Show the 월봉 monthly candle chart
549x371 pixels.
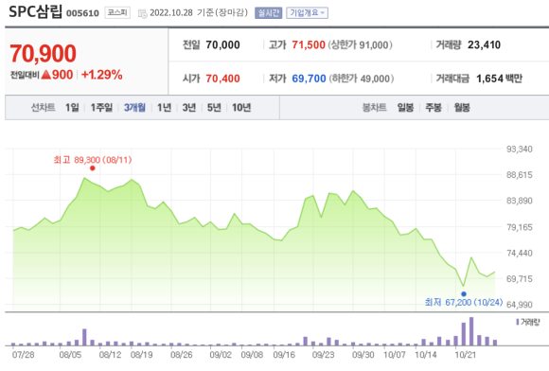tap(462, 108)
